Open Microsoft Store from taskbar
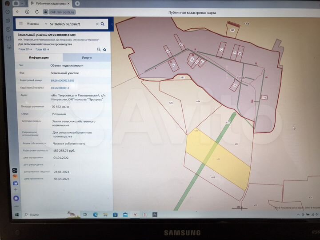 (x=115, y=215)
